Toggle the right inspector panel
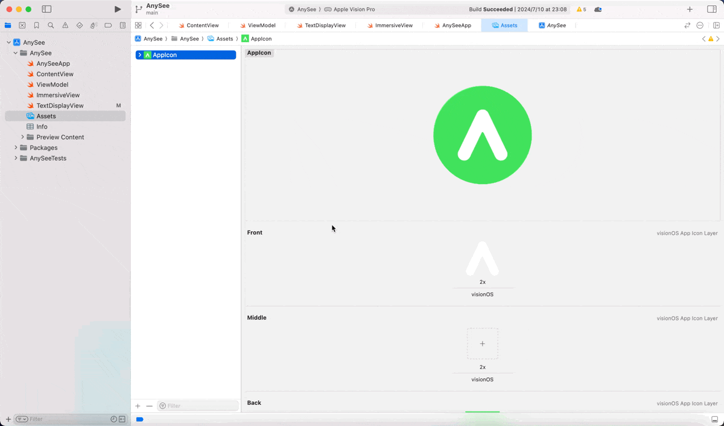This screenshot has width=724, height=426. (712, 9)
